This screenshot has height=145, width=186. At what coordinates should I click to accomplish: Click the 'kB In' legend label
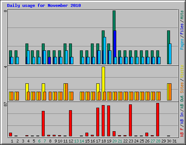coord(182,118)
